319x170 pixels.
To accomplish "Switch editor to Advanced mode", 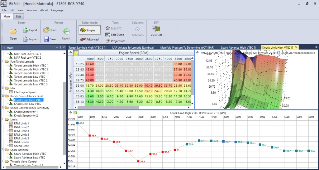I will tap(89, 39).
